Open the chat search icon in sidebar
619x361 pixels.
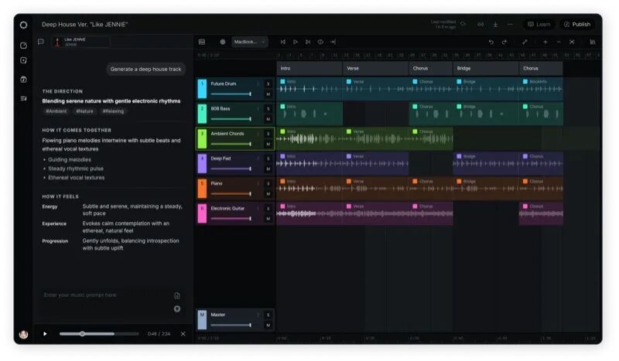tap(23, 60)
